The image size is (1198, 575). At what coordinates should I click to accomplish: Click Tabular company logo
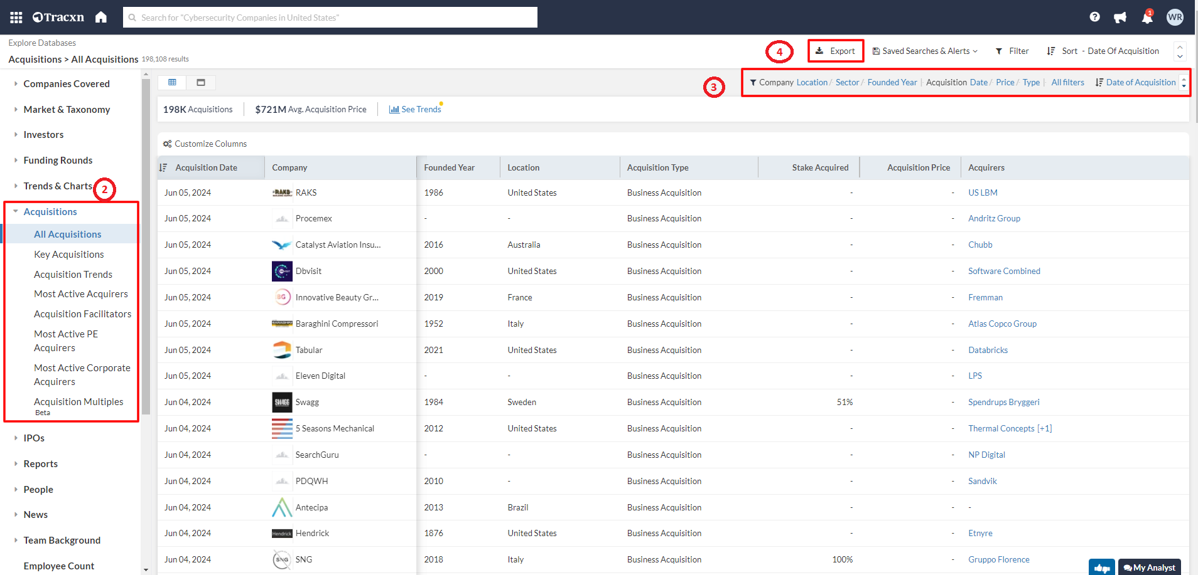pos(282,350)
